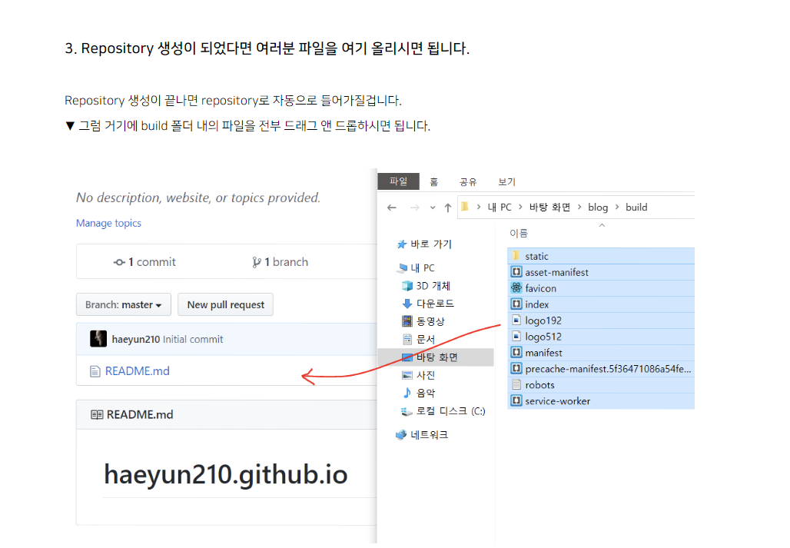Viewport: 790px width, 548px height.
Task: Click the logo512 image icon
Action: pos(516,336)
